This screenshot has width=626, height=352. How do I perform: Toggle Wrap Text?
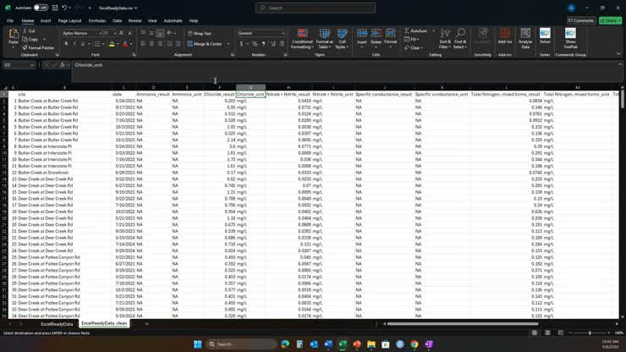coord(199,34)
